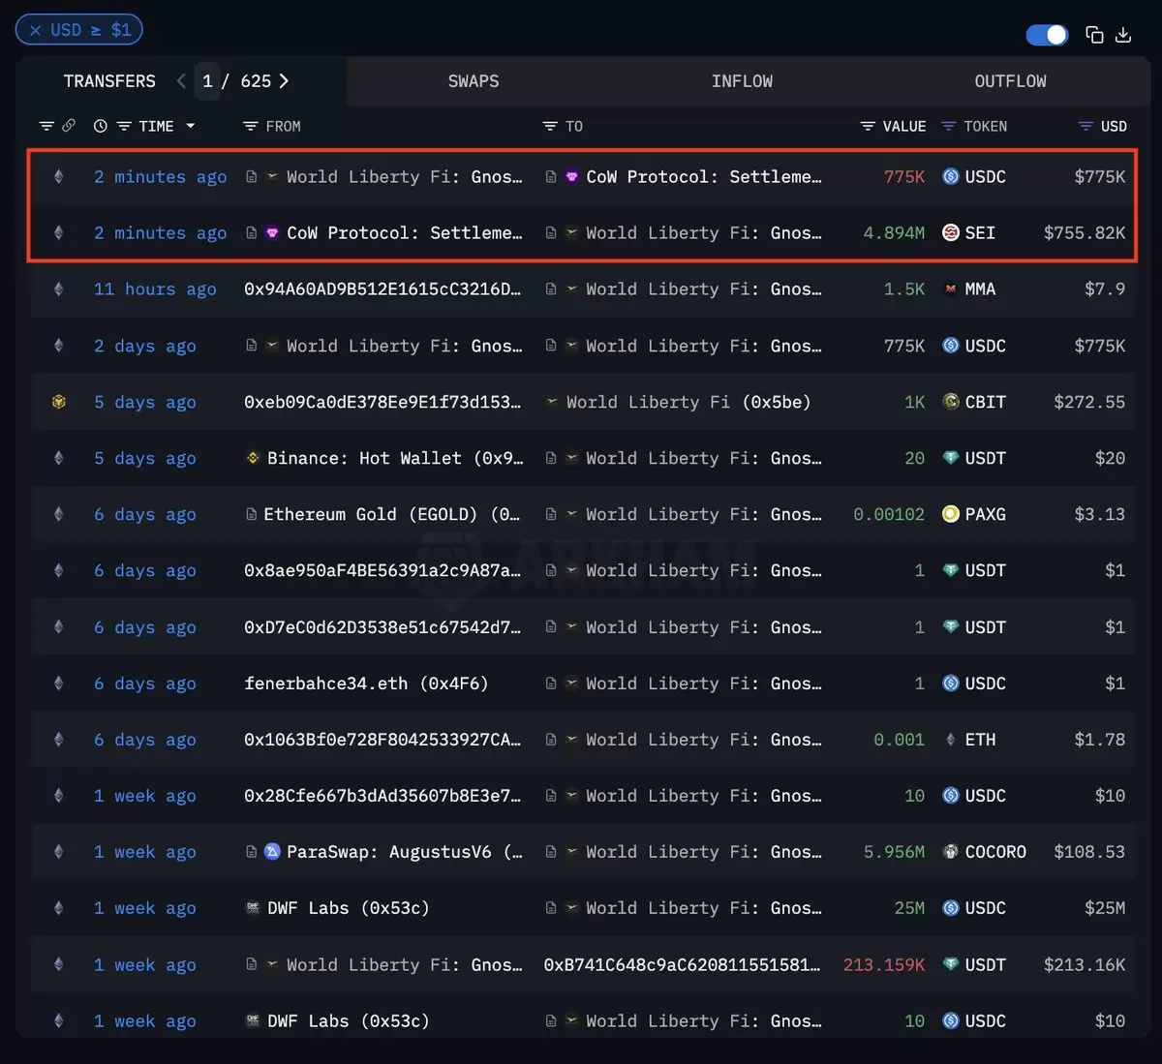The image size is (1162, 1064).
Task: Open address 0xD7eC0d62D3538e51c67542d7
Action: [382, 627]
